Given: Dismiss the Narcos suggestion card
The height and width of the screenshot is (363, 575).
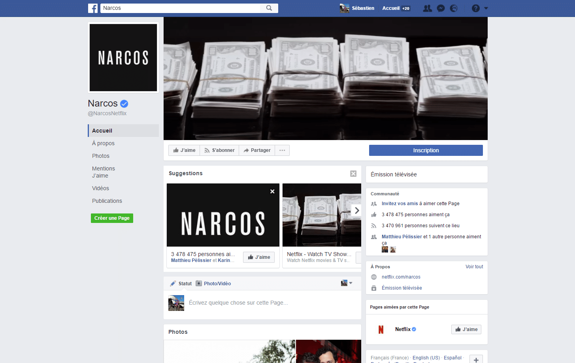Looking at the screenshot, I should click(272, 191).
